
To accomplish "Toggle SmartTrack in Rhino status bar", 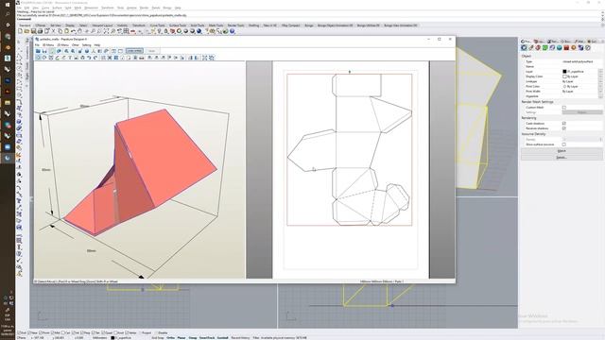I will click(x=207, y=338).
